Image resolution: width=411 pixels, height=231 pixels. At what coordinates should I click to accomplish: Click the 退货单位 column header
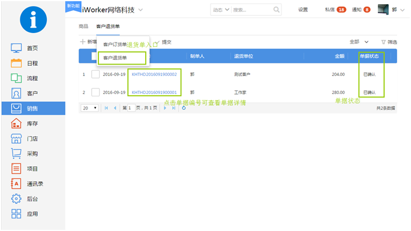click(x=244, y=56)
